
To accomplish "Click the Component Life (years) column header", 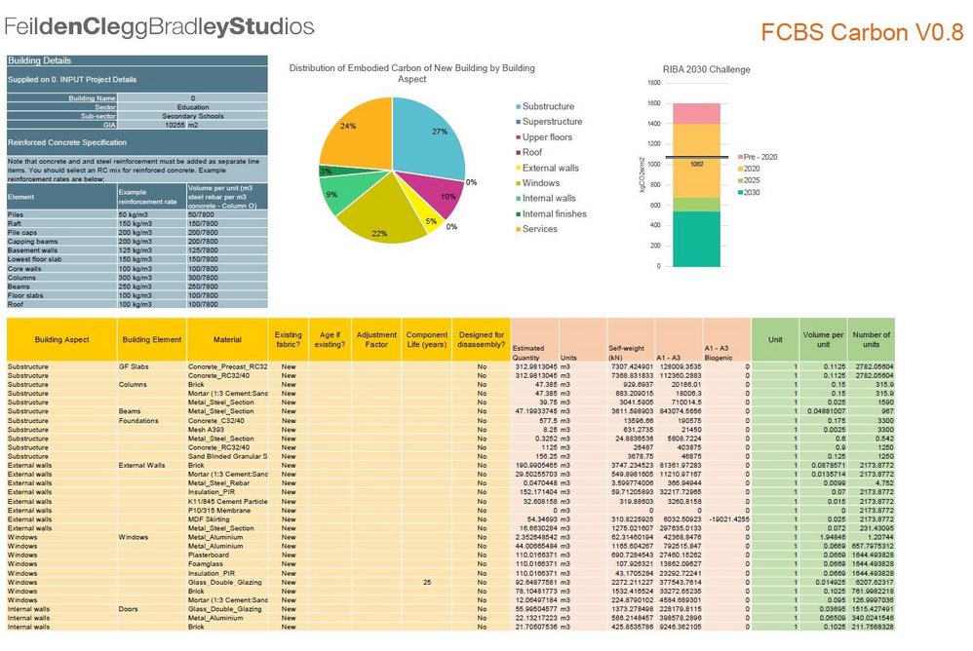I will pos(427,340).
